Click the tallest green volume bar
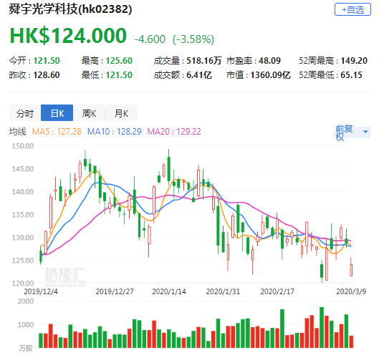This screenshot has height=363, width=379. click(x=322, y=327)
